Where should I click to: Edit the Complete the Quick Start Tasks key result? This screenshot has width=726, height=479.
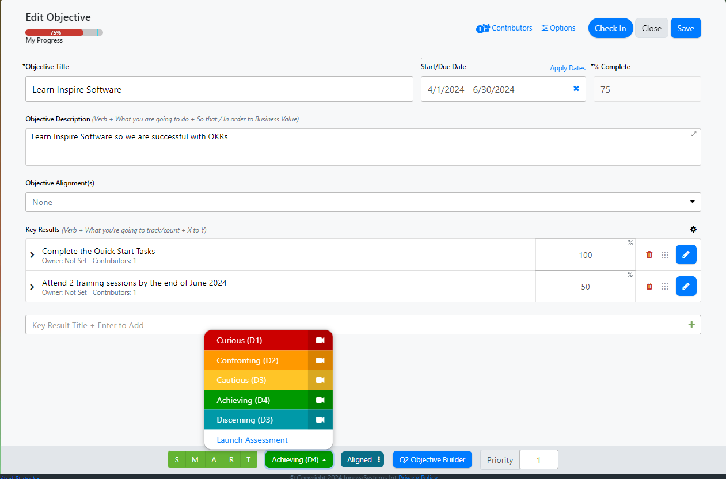point(686,254)
